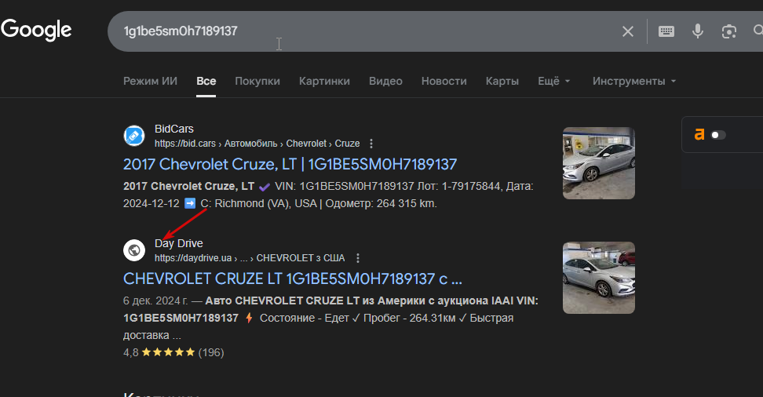Open 2017 Chevrolet Cruze, LT result title
Image resolution: width=763 pixels, height=397 pixels.
pos(290,165)
